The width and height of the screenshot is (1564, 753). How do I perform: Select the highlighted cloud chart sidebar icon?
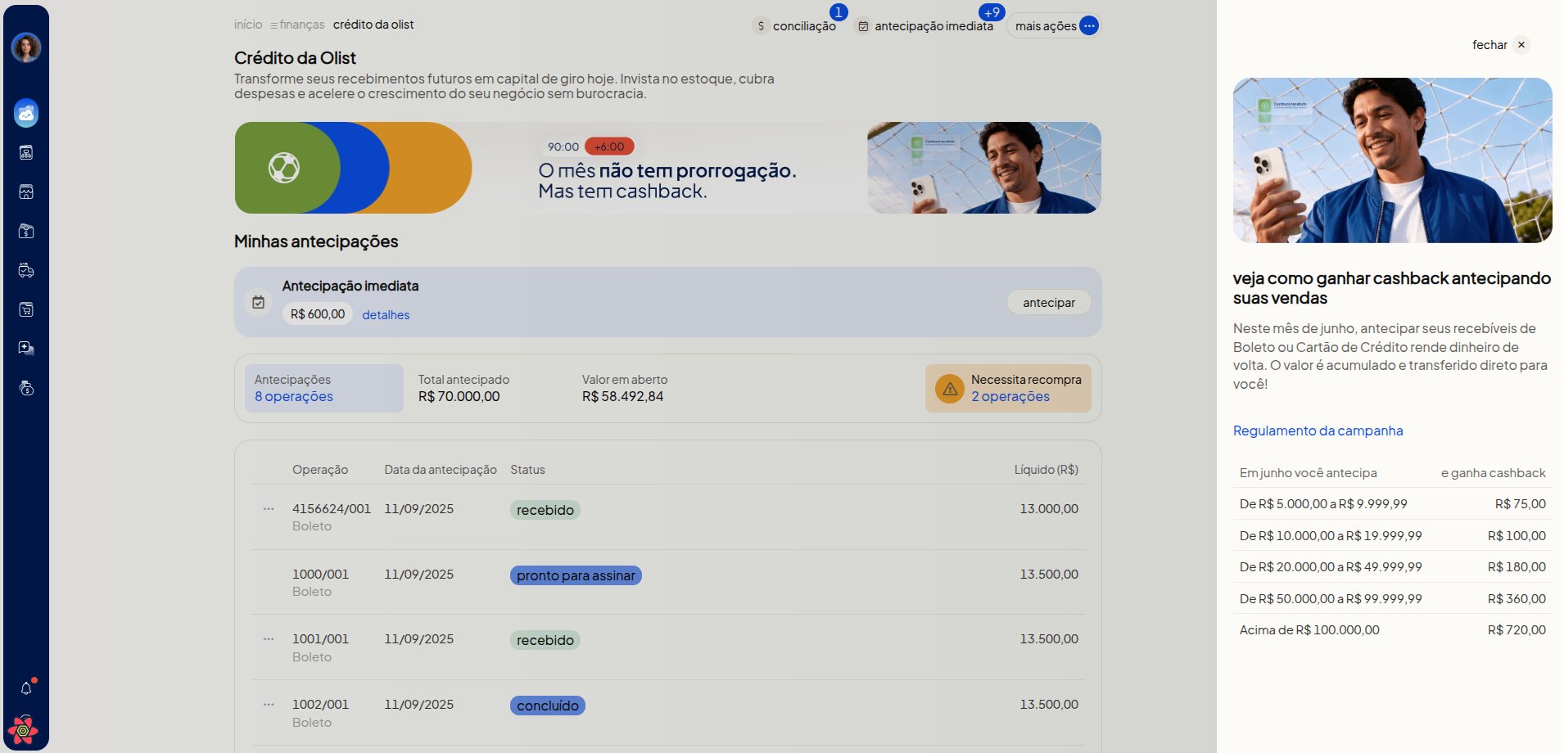(x=26, y=113)
